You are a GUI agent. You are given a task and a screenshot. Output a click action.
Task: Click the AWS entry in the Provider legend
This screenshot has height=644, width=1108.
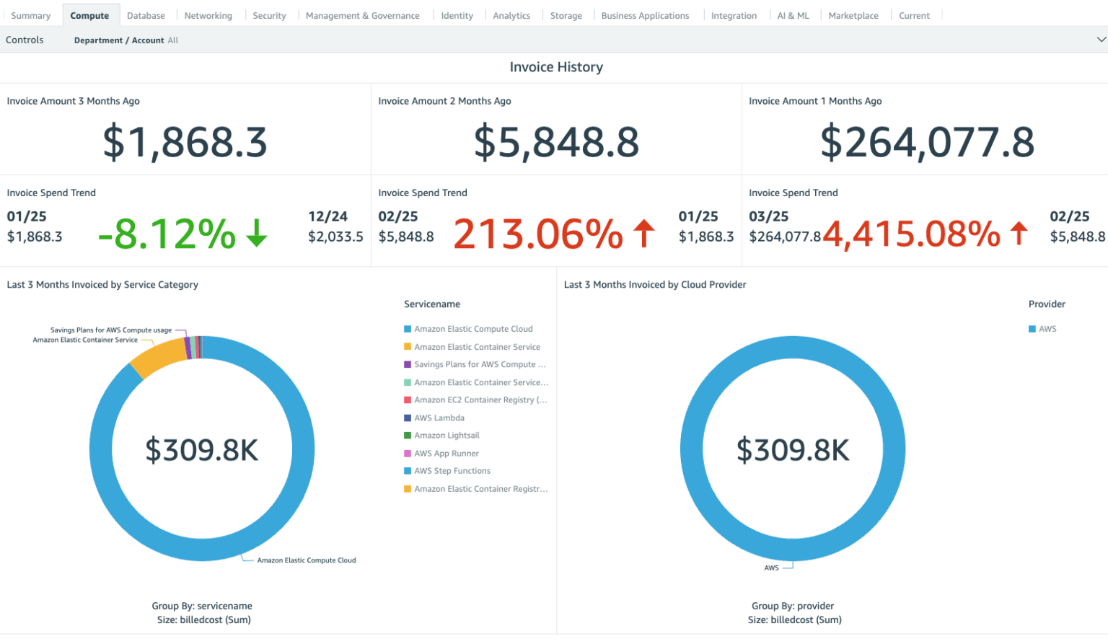coord(1032,328)
